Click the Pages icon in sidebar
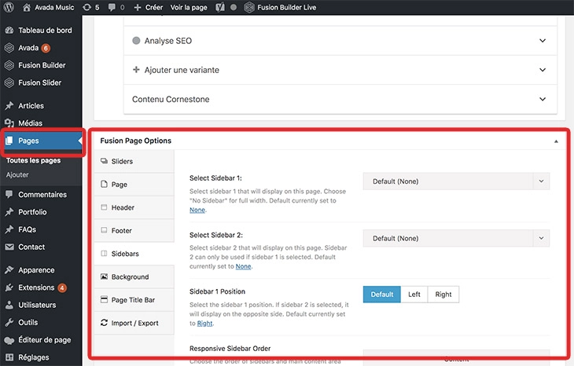This screenshot has height=366, width=574. [9, 141]
